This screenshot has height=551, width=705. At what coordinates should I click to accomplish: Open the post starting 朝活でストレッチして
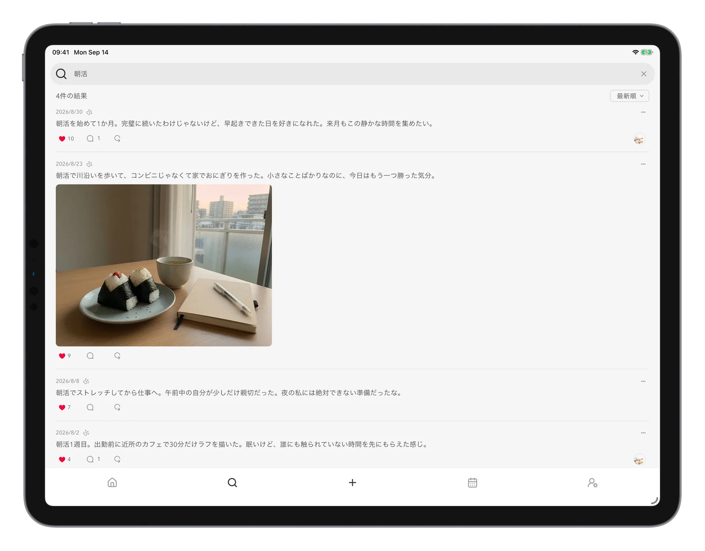tap(230, 392)
